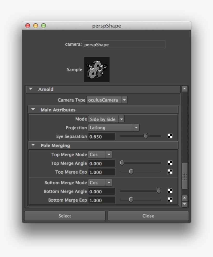Open the Camera Type dropdown
This screenshot has width=213, height=257.
(124, 100)
